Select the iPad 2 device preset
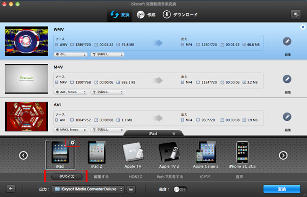Viewport: 307px width, 197px height. [97, 155]
